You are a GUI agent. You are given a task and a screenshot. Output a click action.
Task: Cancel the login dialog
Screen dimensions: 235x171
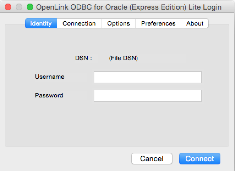[152, 159]
